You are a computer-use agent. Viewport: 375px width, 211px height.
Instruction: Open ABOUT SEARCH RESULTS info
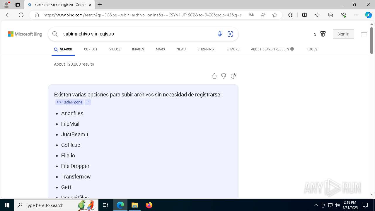pyautogui.click(x=272, y=49)
